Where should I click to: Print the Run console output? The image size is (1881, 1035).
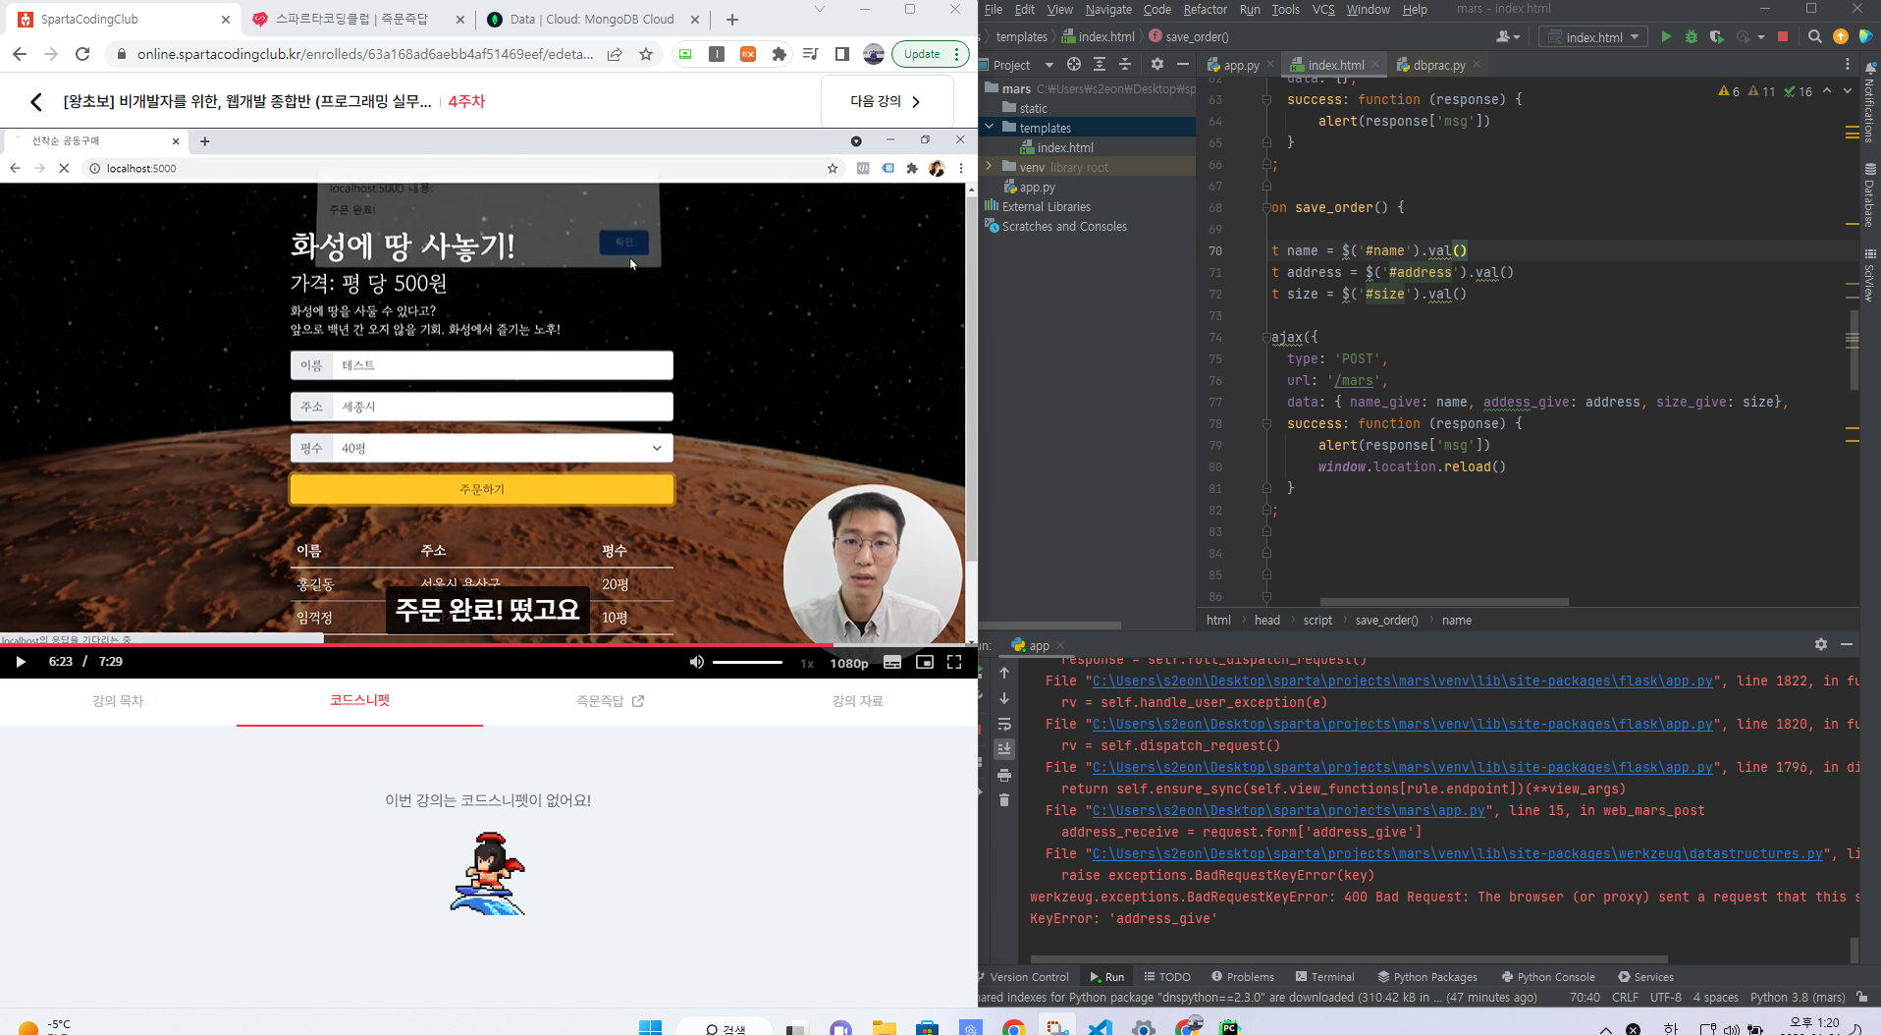point(1004,775)
